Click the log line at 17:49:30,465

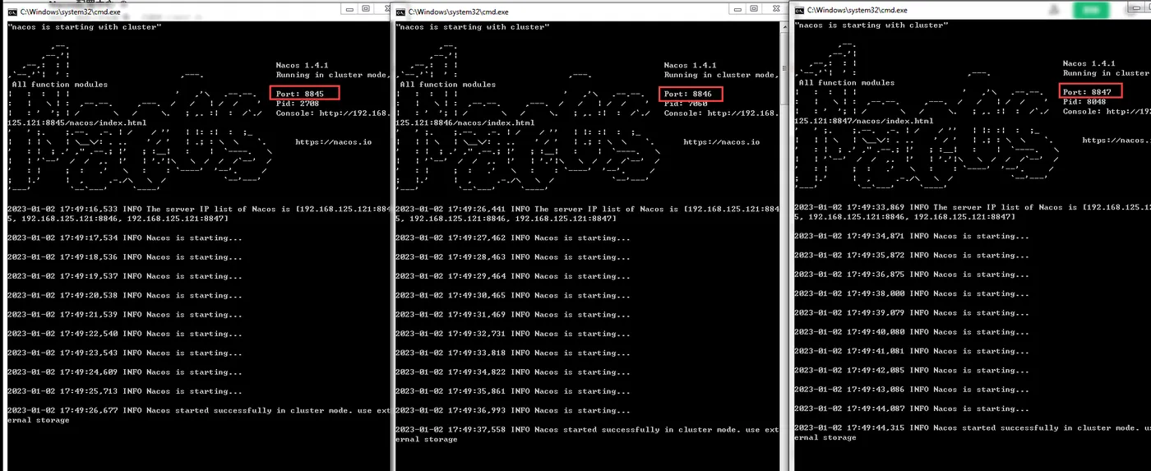[x=512, y=295]
